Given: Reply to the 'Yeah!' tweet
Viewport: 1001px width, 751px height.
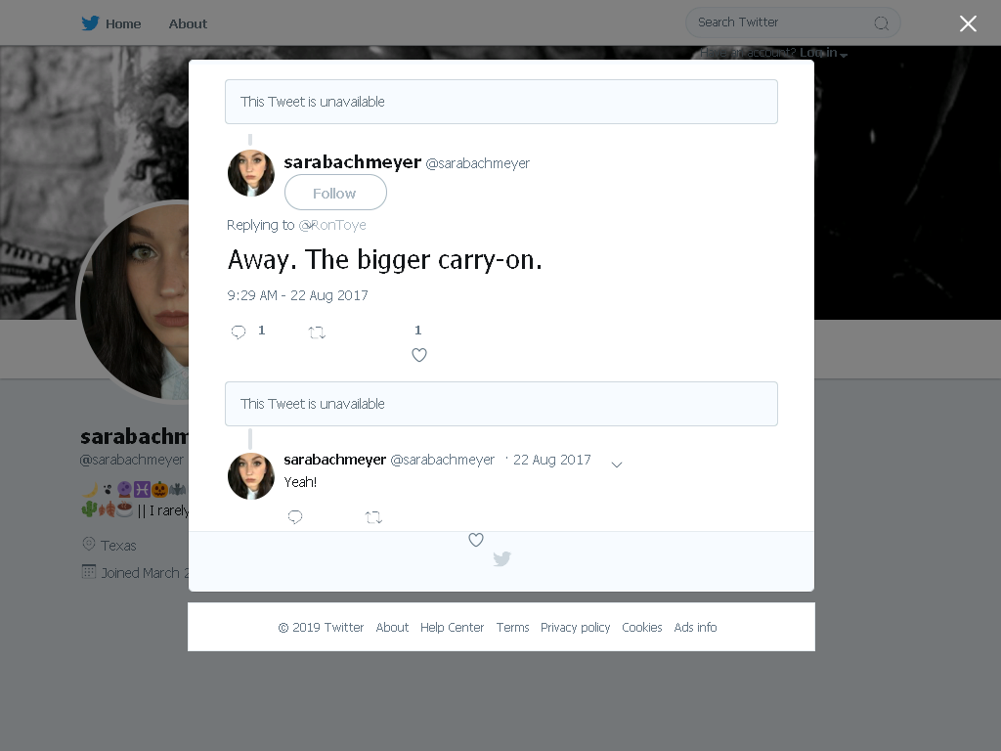Looking at the screenshot, I should (295, 516).
